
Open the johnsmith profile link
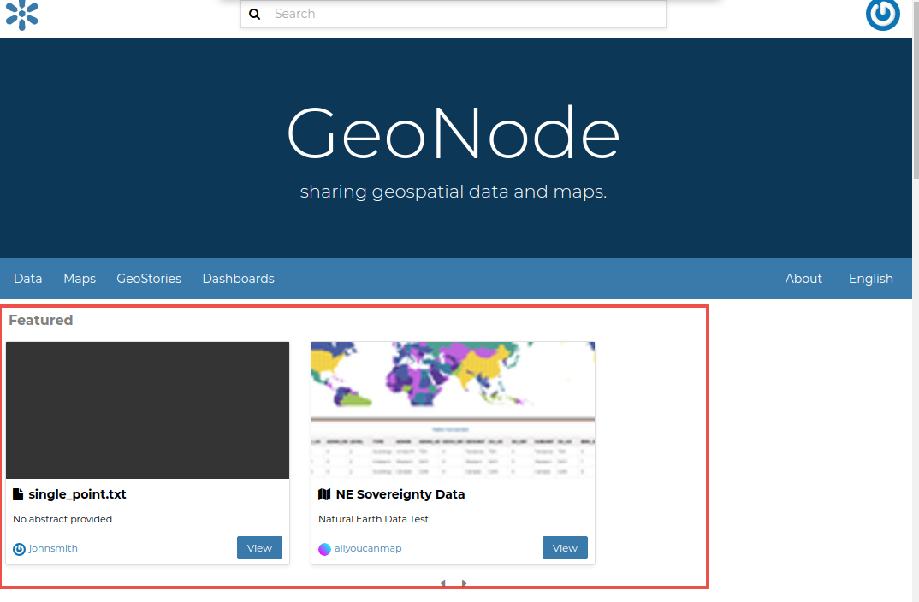[x=53, y=548]
